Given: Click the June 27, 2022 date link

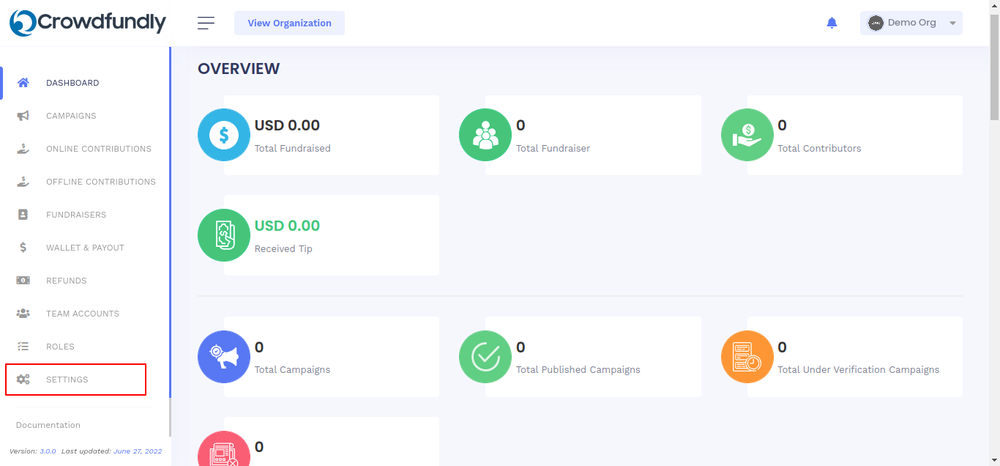Looking at the screenshot, I should tap(138, 451).
